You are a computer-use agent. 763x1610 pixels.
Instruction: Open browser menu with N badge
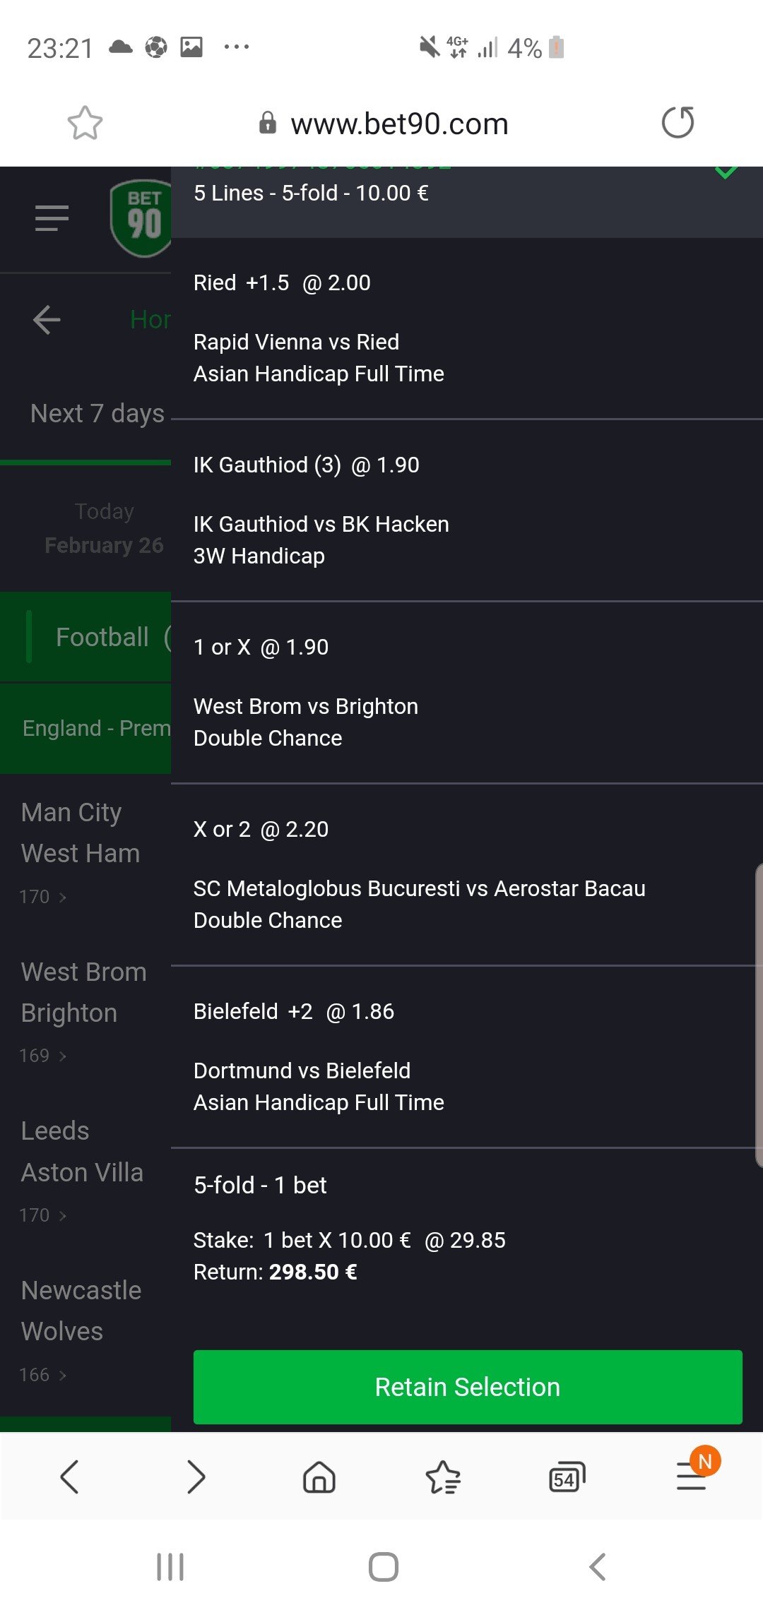(692, 1476)
